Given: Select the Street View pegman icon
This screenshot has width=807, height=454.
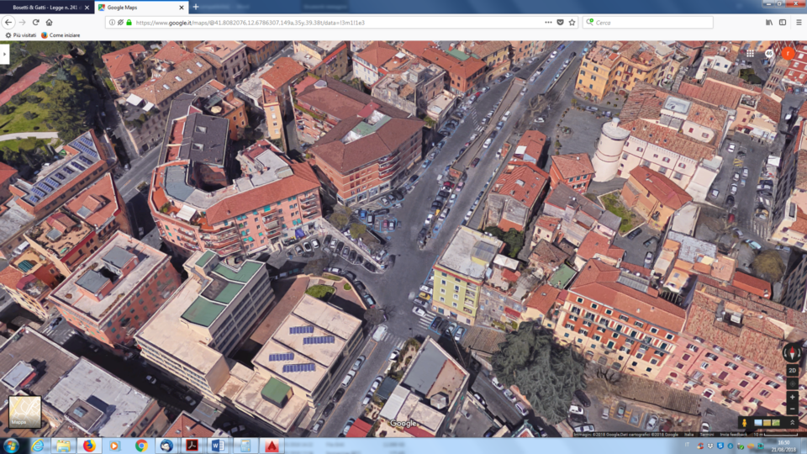Looking at the screenshot, I should (x=744, y=422).
